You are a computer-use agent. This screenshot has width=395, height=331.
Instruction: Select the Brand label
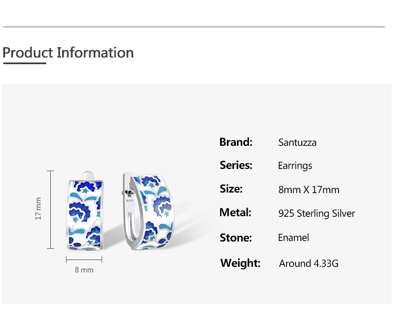(x=236, y=142)
